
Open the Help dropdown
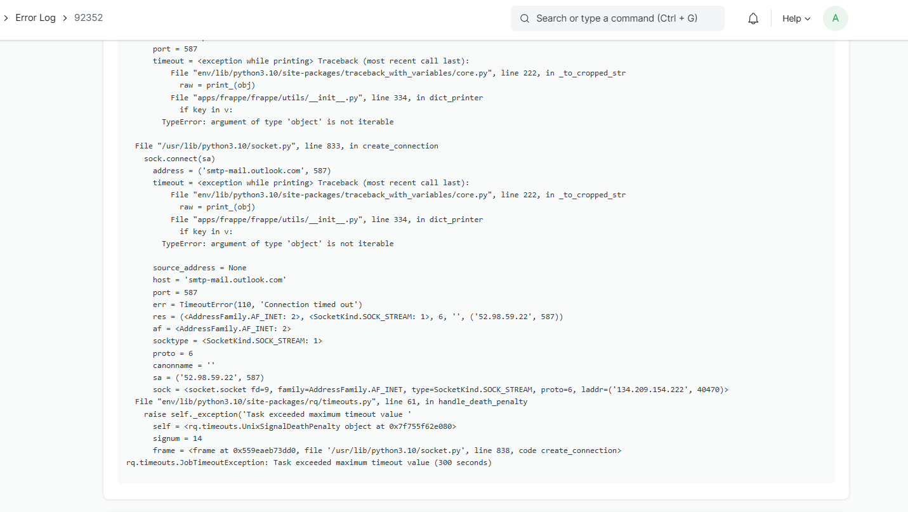pyautogui.click(x=796, y=18)
